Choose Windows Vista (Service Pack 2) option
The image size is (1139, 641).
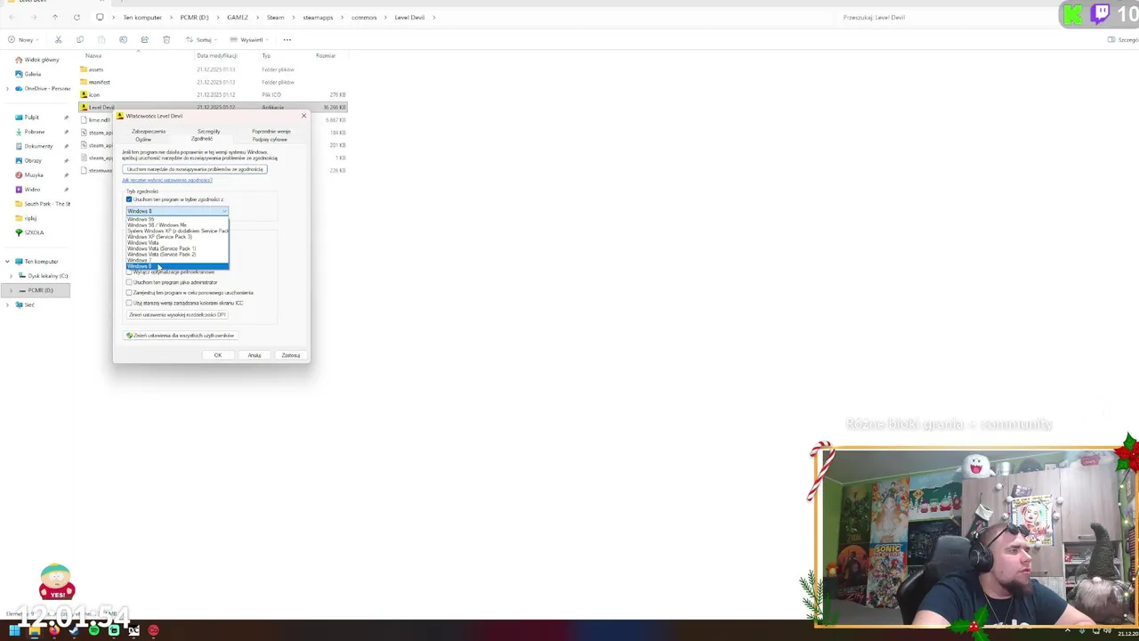click(177, 254)
